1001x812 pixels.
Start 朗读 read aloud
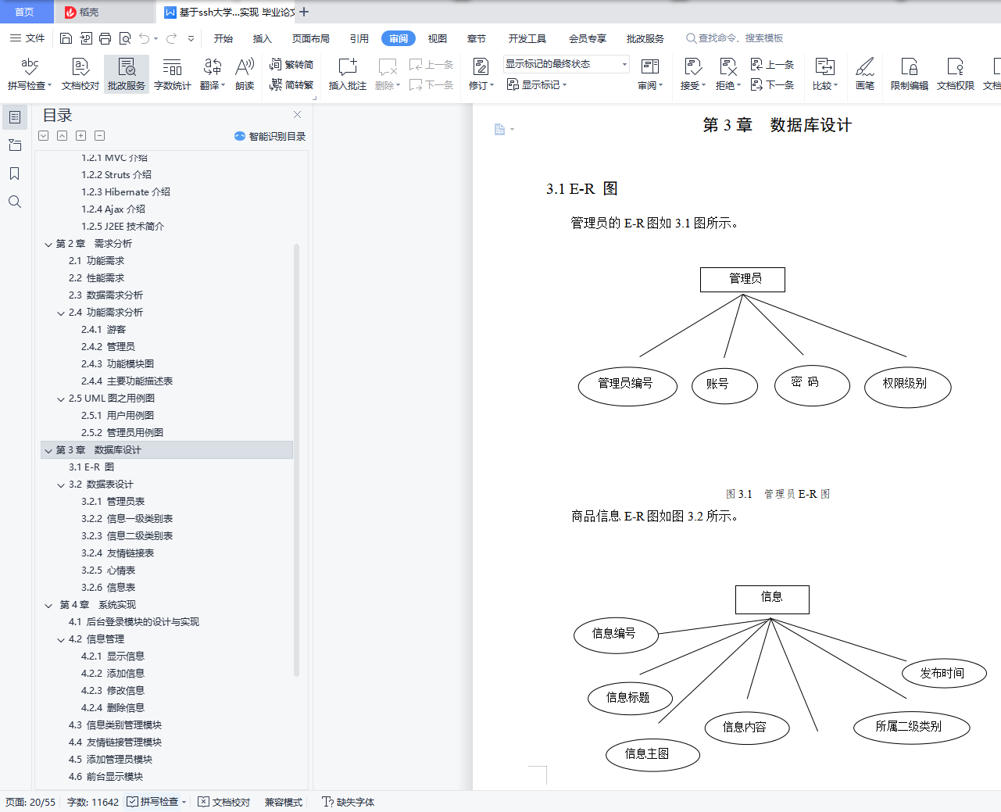pyautogui.click(x=245, y=74)
